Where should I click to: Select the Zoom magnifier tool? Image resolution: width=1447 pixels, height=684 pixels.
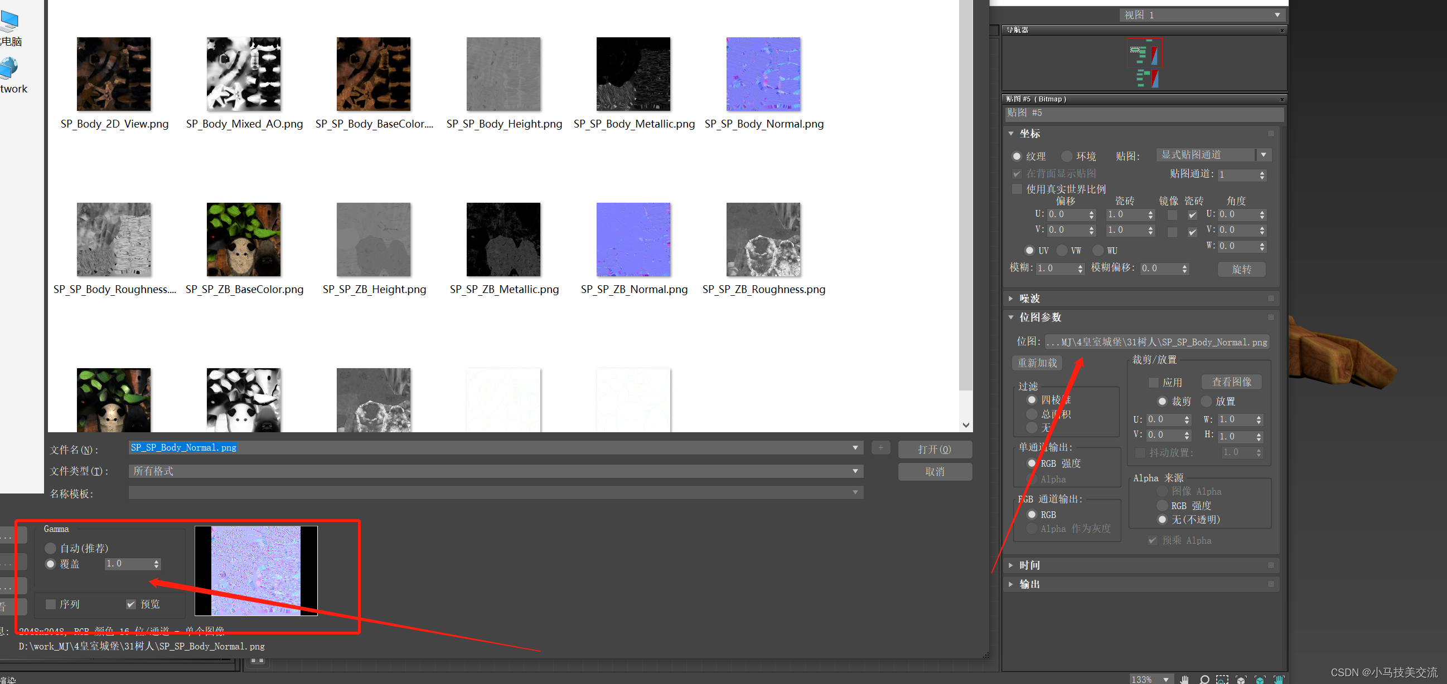pos(1204,680)
